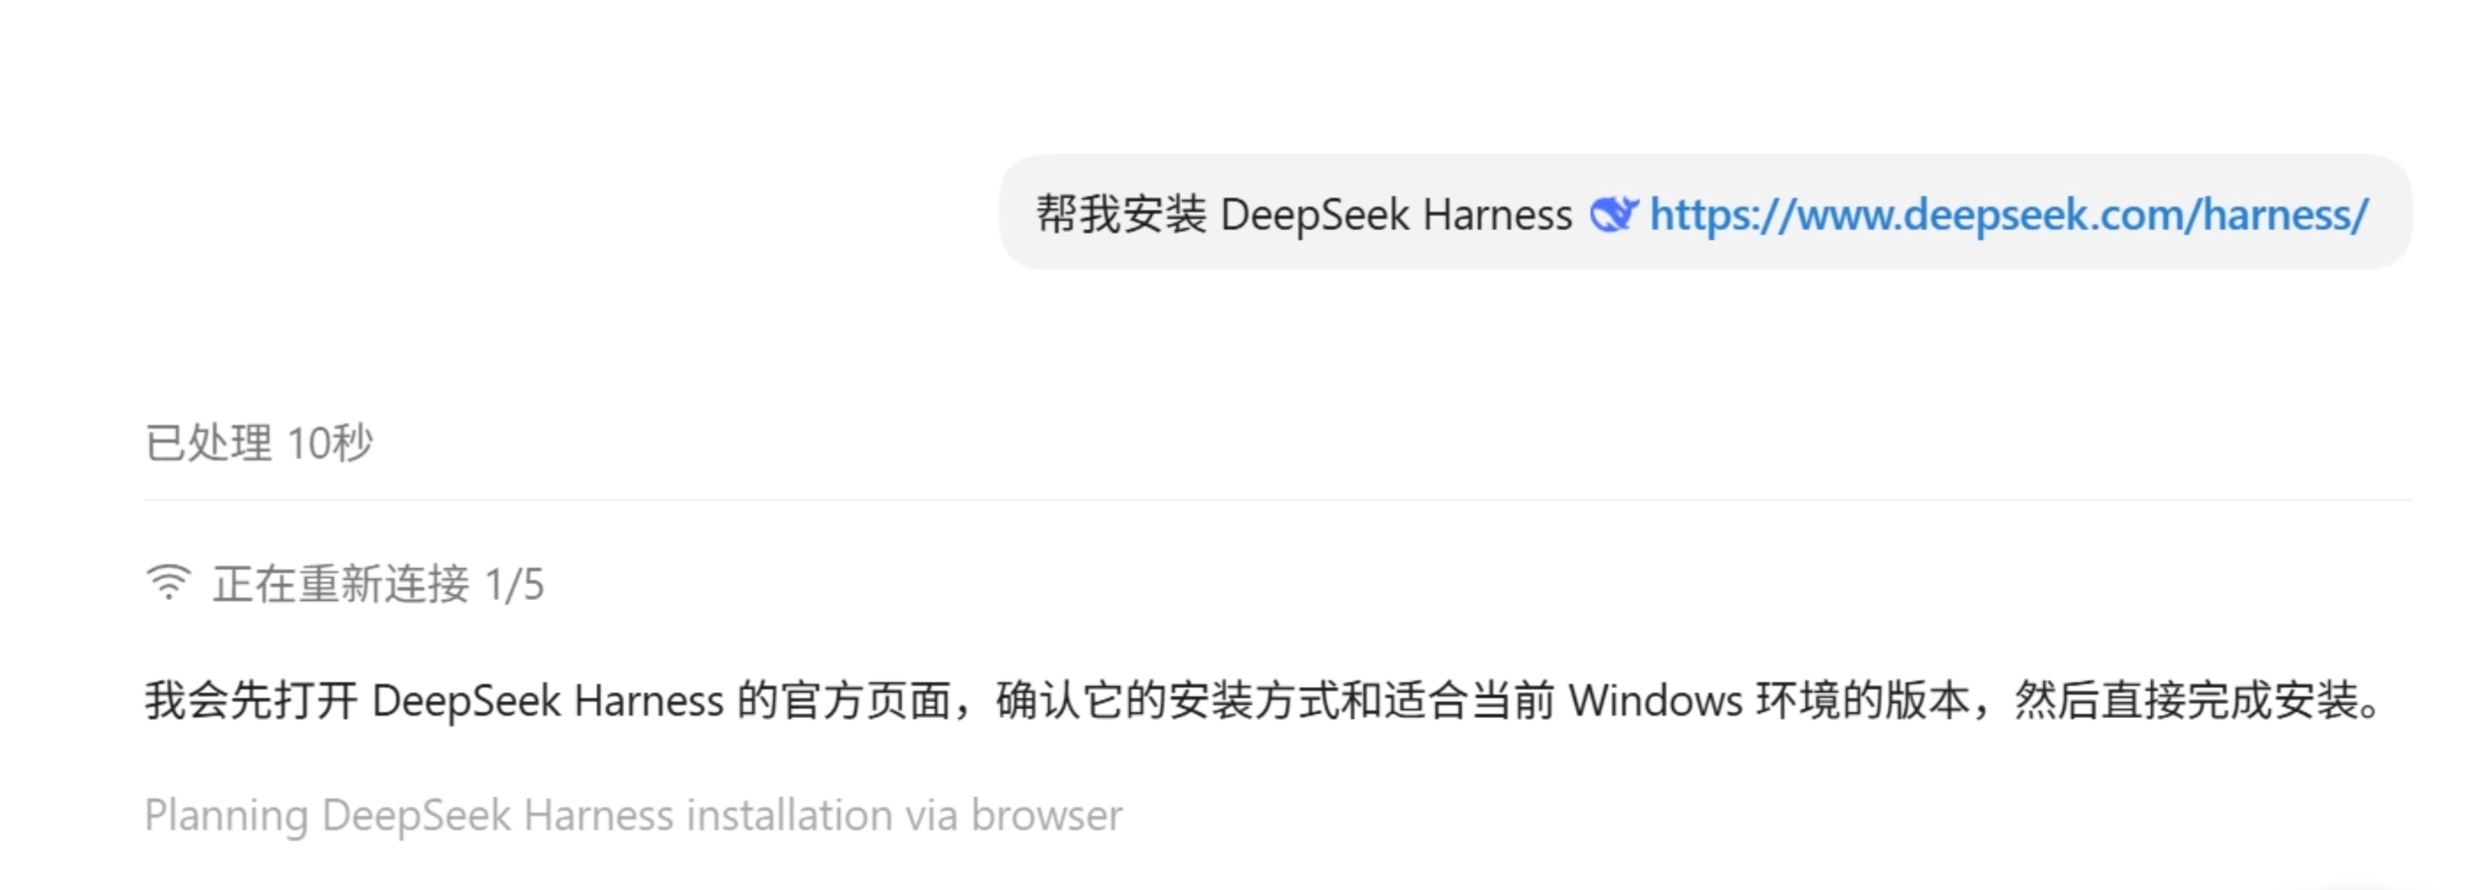Viewport: 2491px width, 890px height.
Task: Click the 正在重新连接 status text
Action: 342,584
